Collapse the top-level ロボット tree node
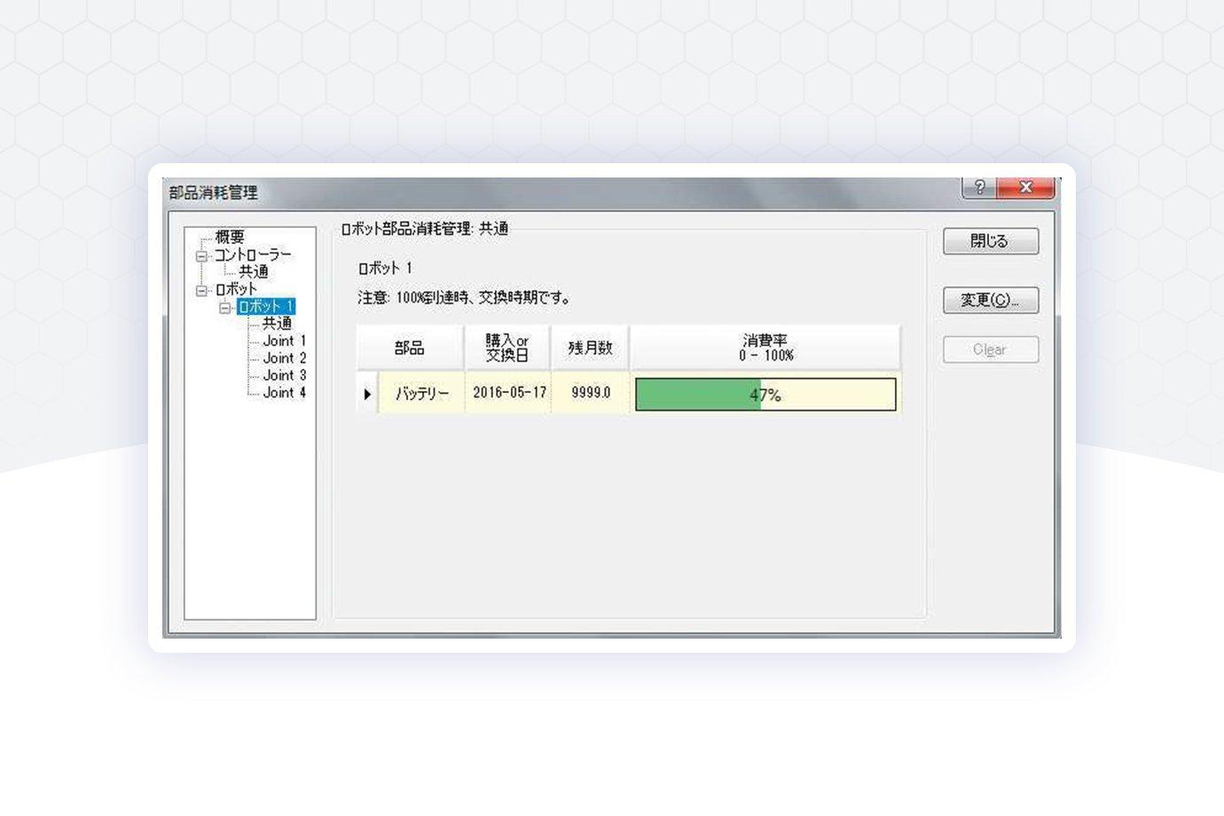Viewport: 1224px width, 816px height. (x=201, y=290)
